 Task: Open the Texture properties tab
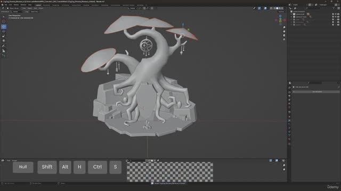[289, 144]
